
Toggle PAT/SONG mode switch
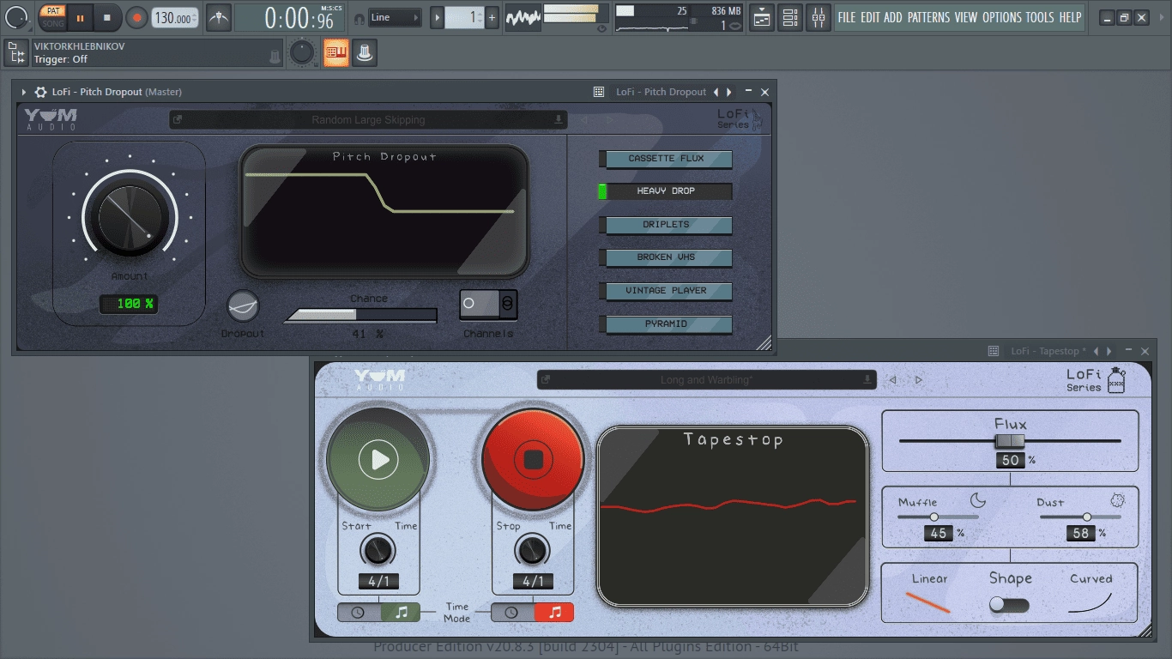53,17
